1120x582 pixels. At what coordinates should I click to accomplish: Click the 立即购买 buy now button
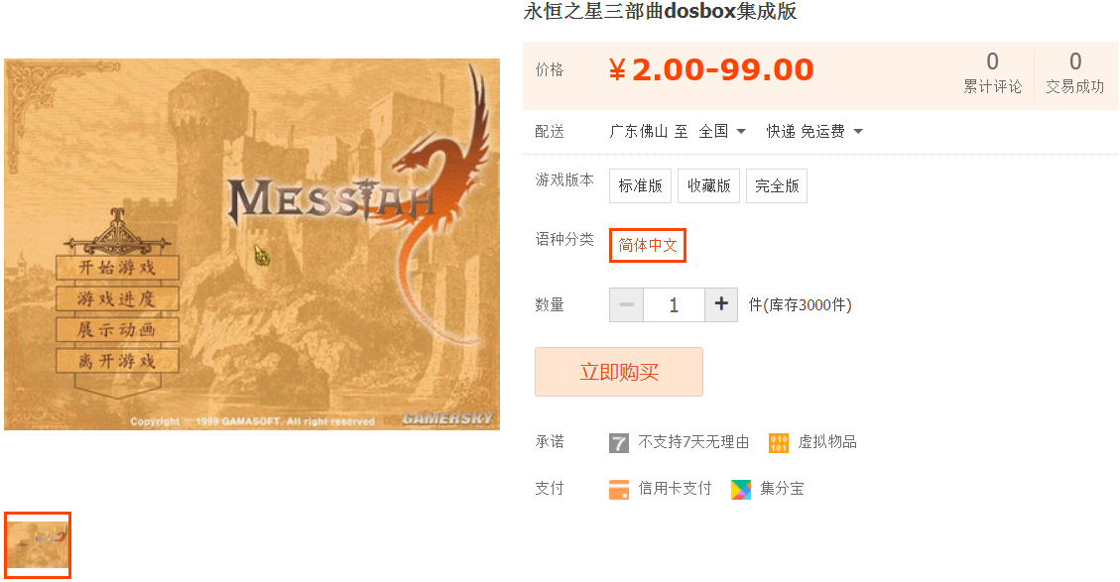(x=619, y=372)
